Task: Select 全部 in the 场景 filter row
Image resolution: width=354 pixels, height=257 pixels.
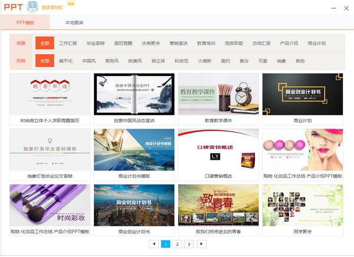Action: [x=45, y=43]
